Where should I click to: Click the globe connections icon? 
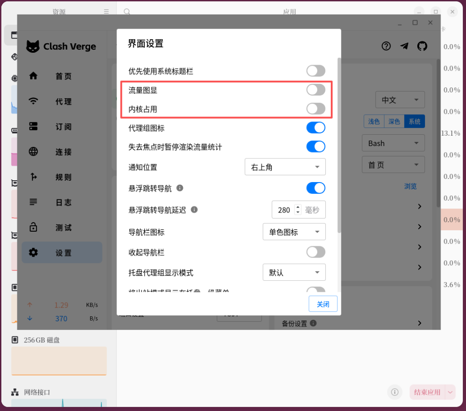point(33,152)
